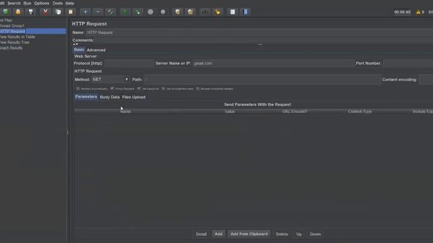433x243 pixels.
Task: Click Add from Clipboard button
Action: 249,234
